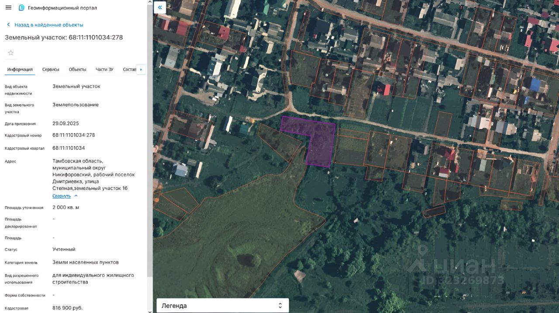
Task: Open the Объекты tab
Action: (77, 69)
